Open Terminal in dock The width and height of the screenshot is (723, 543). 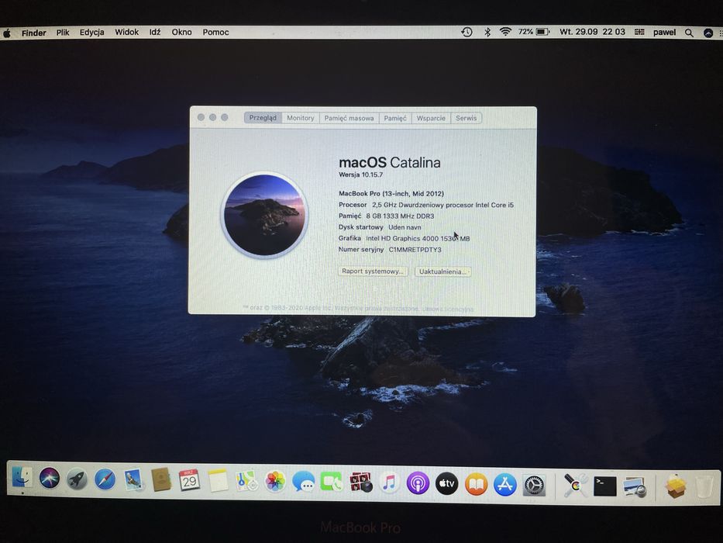tap(604, 486)
